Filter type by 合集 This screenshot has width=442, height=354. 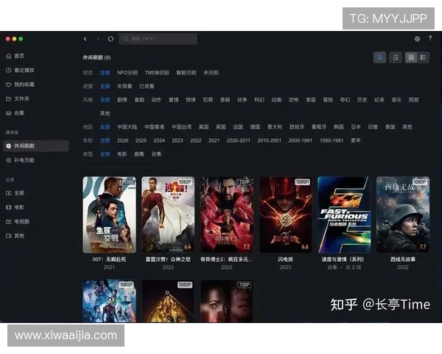pyautogui.click(x=156, y=154)
